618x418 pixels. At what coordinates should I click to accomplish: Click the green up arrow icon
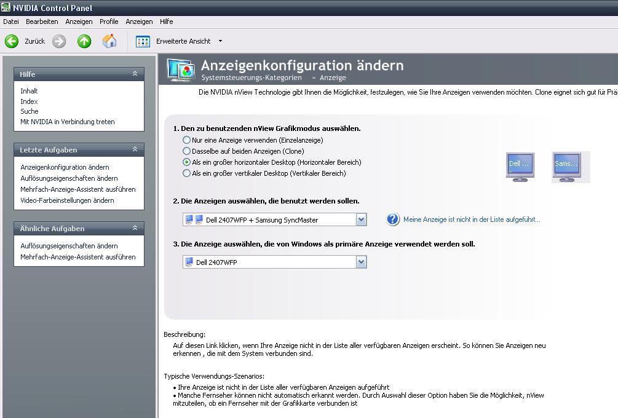(x=84, y=41)
